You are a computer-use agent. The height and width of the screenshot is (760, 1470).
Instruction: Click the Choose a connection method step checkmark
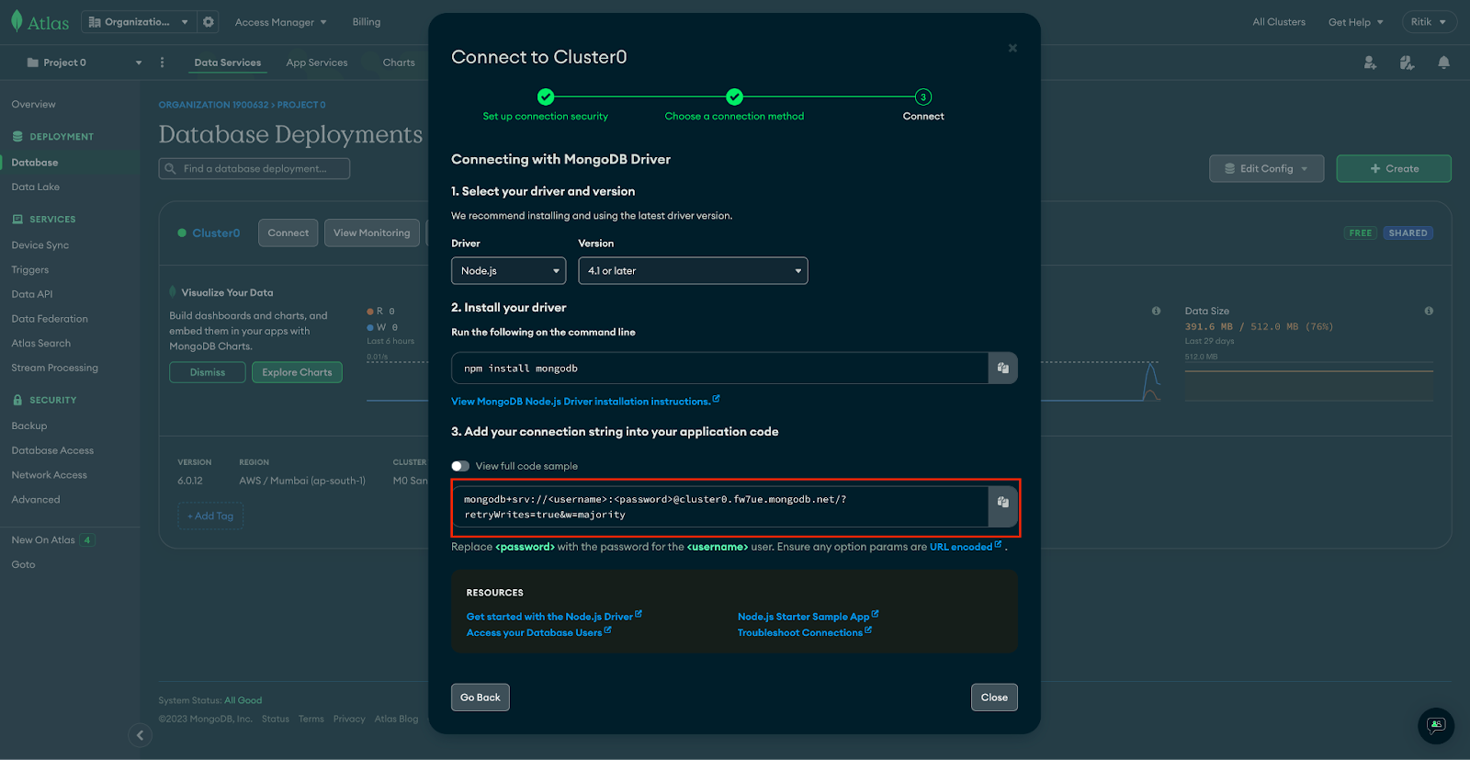click(734, 96)
